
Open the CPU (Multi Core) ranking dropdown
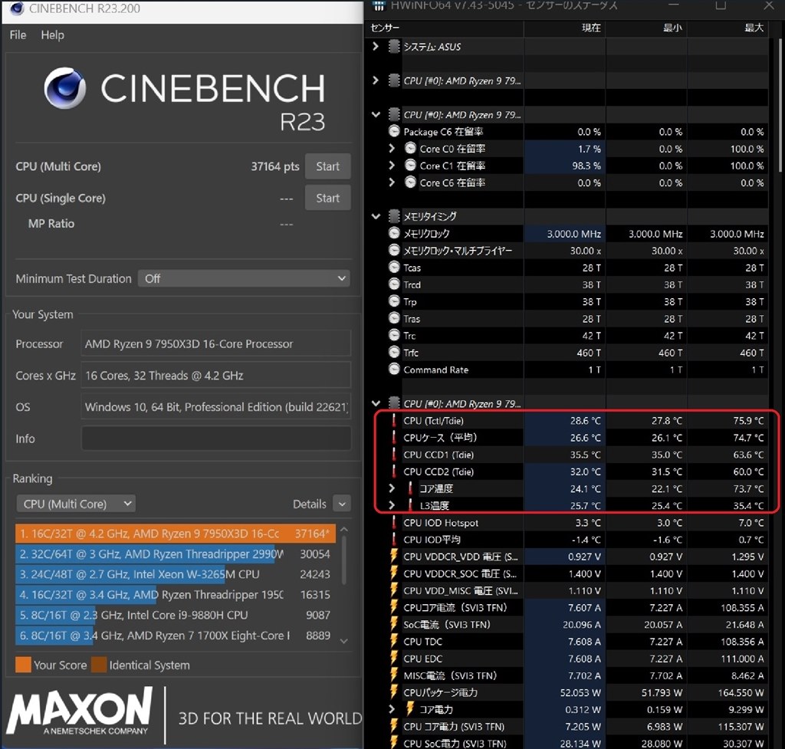pos(76,504)
